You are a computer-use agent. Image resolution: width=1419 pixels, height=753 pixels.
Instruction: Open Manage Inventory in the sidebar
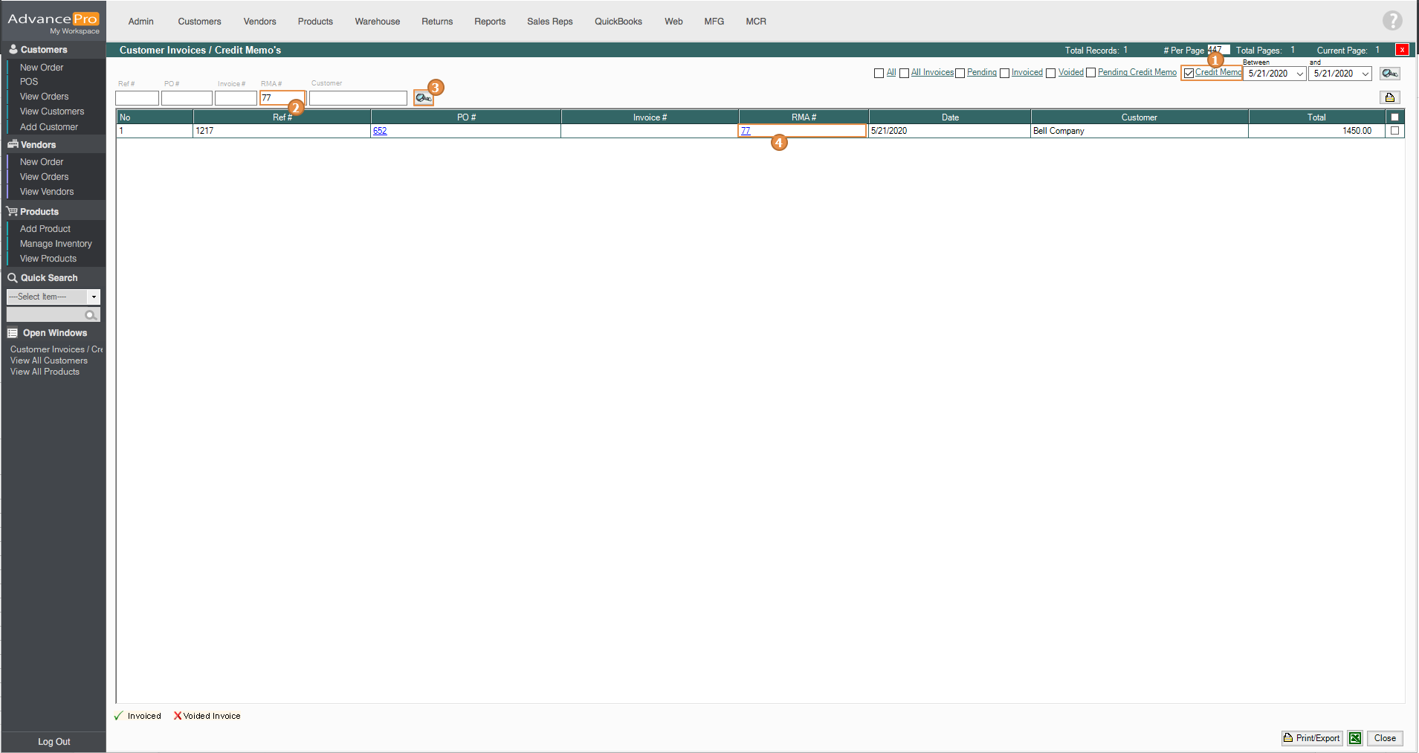coord(56,244)
